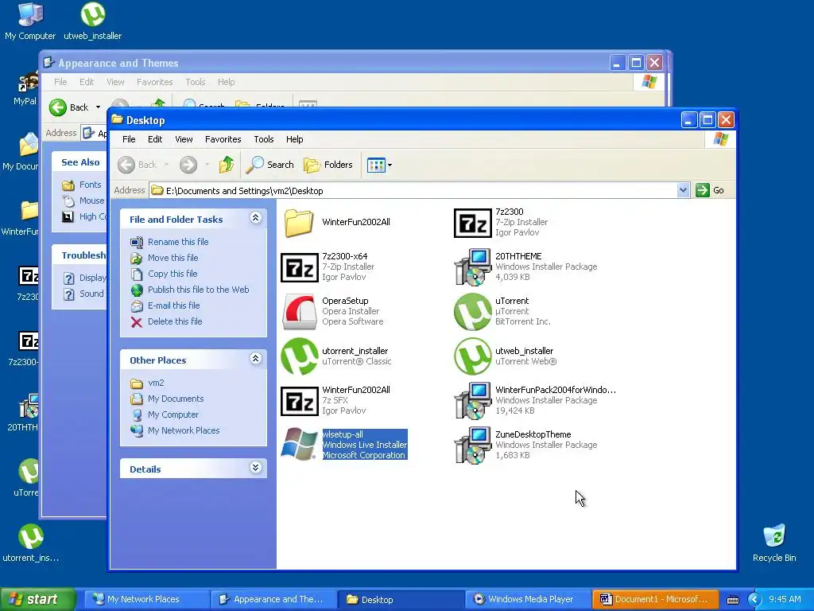This screenshot has height=611, width=814.
Task: Open the Edit menu in Desktop window
Action: coord(155,139)
